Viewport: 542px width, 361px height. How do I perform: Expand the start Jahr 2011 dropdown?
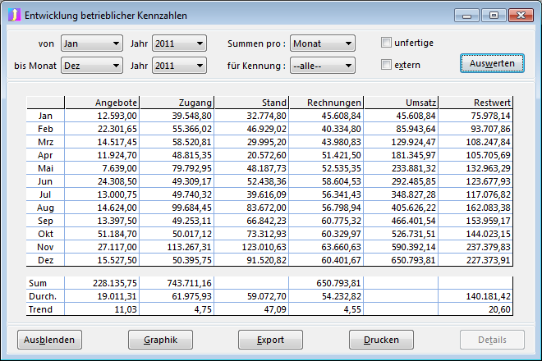coord(178,43)
